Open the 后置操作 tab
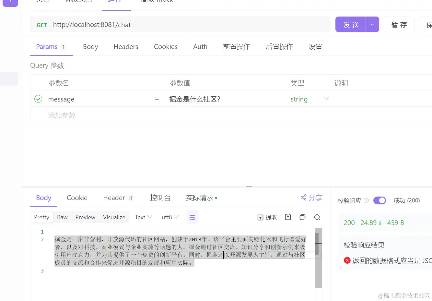Screen dimensions: 432x301 click(x=279, y=47)
